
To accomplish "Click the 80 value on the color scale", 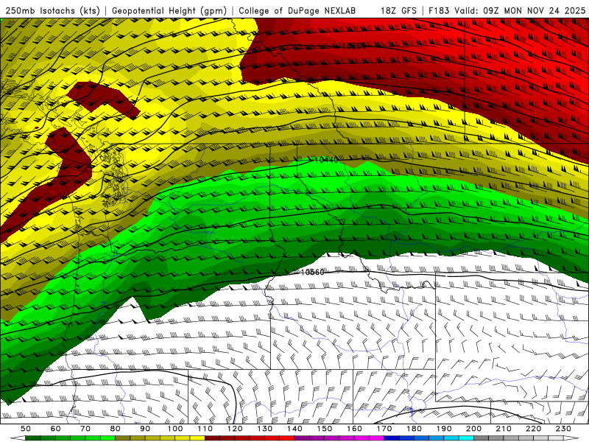I will click(116, 429).
